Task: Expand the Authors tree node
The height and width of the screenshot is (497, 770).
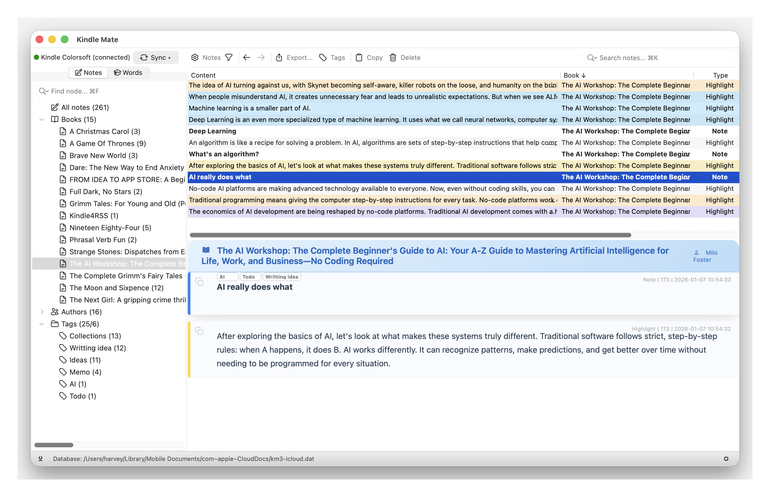Action: (42, 312)
